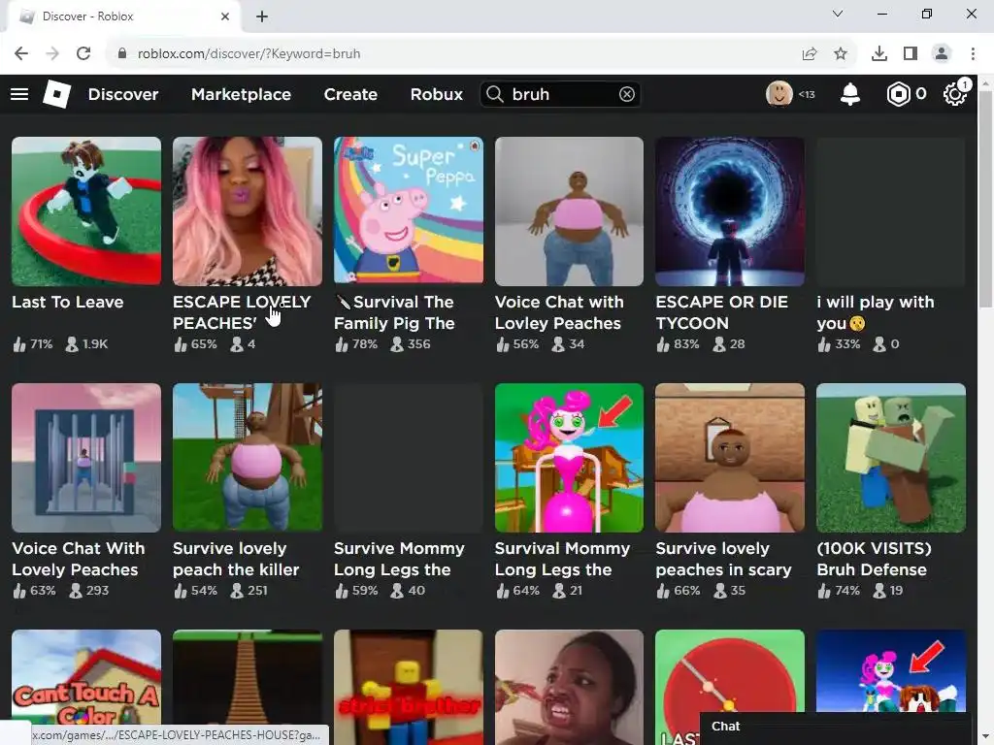Image resolution: width=994 pixels, height=745 pixels.
Task: Go back with browser back arrow
Action: (21, 53)
